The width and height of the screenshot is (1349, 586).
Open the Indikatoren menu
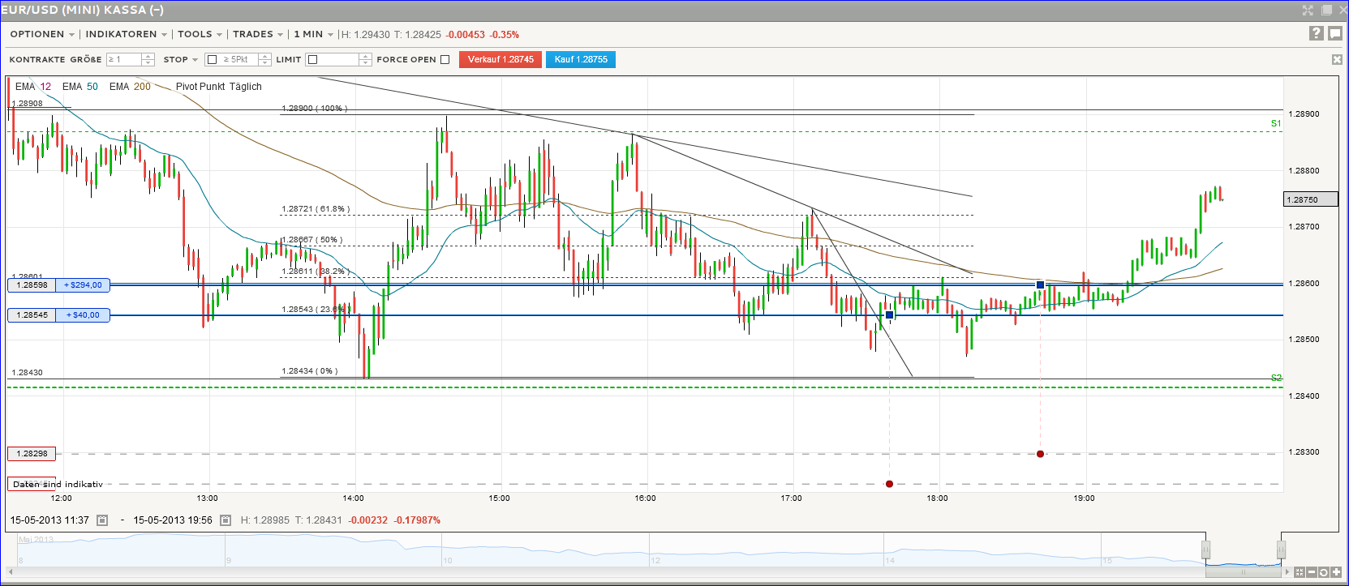127,34
